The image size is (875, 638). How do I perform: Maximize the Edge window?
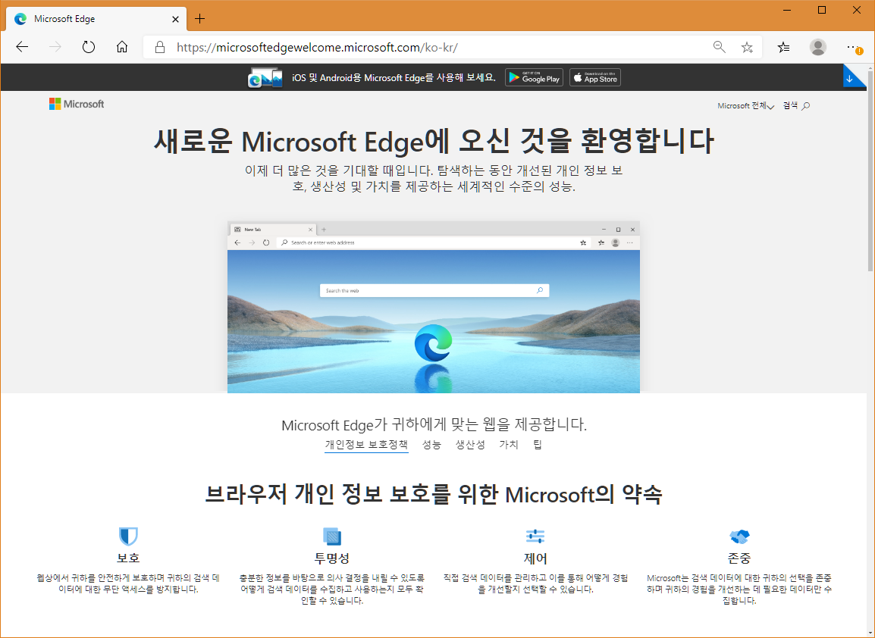coord(822,10)
